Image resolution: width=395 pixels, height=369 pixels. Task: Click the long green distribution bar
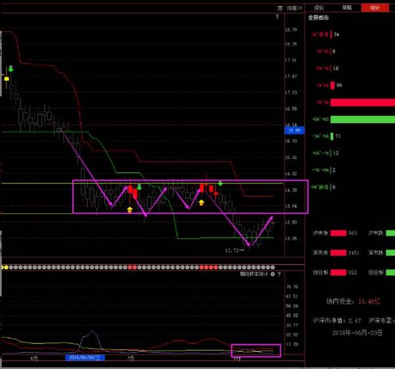pos(363,119)
